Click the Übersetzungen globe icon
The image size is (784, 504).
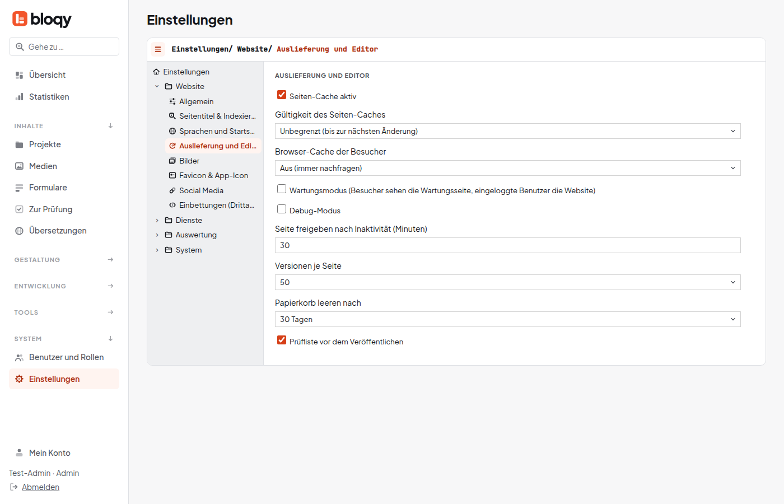[19, 231]
